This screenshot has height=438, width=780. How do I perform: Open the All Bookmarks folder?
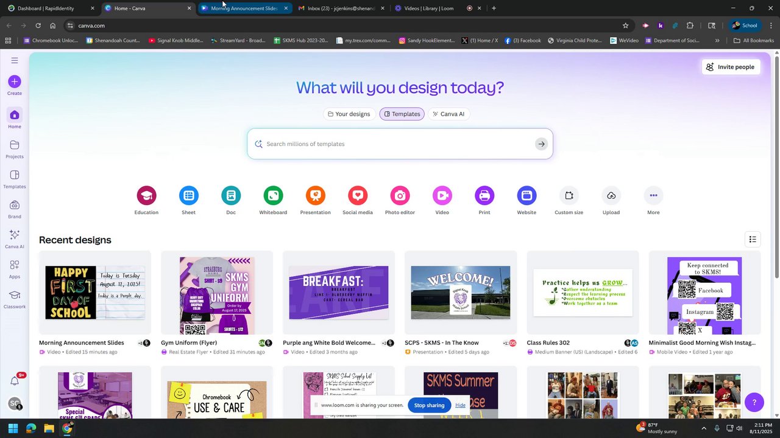click(x=754, y=41)
